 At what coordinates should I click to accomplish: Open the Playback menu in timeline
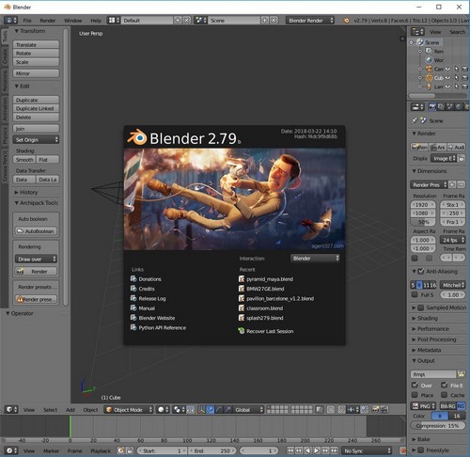point(101,450)
